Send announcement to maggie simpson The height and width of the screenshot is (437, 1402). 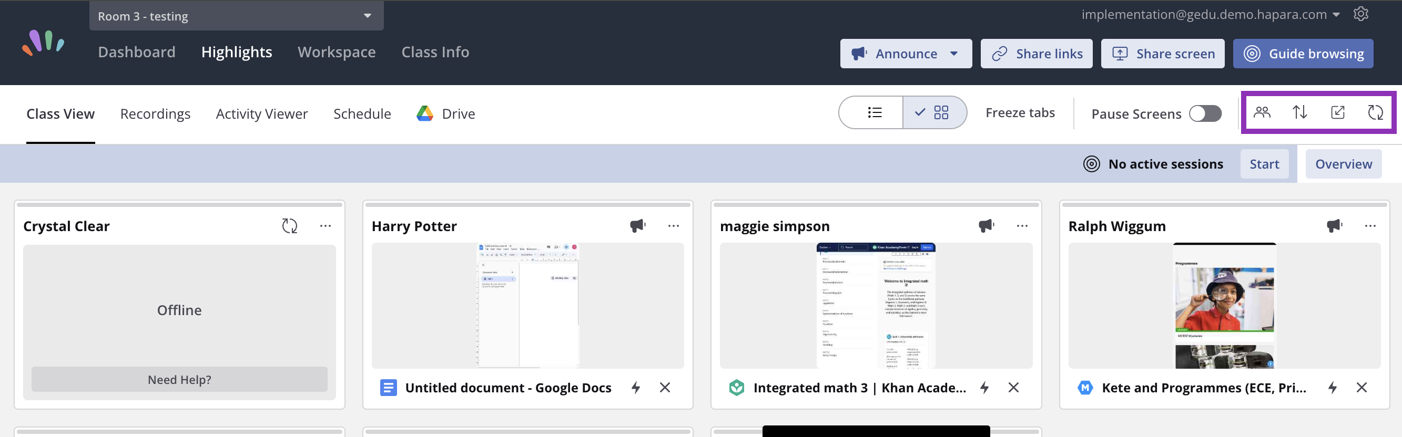[x=986, y=225]
